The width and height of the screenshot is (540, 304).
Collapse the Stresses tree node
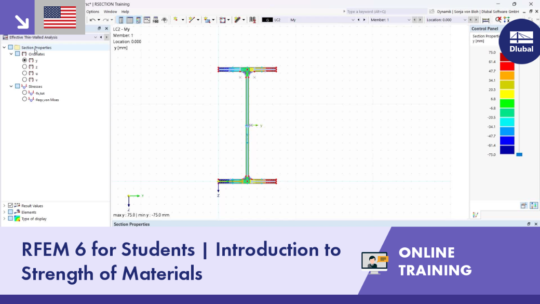[x=11, y=86]
